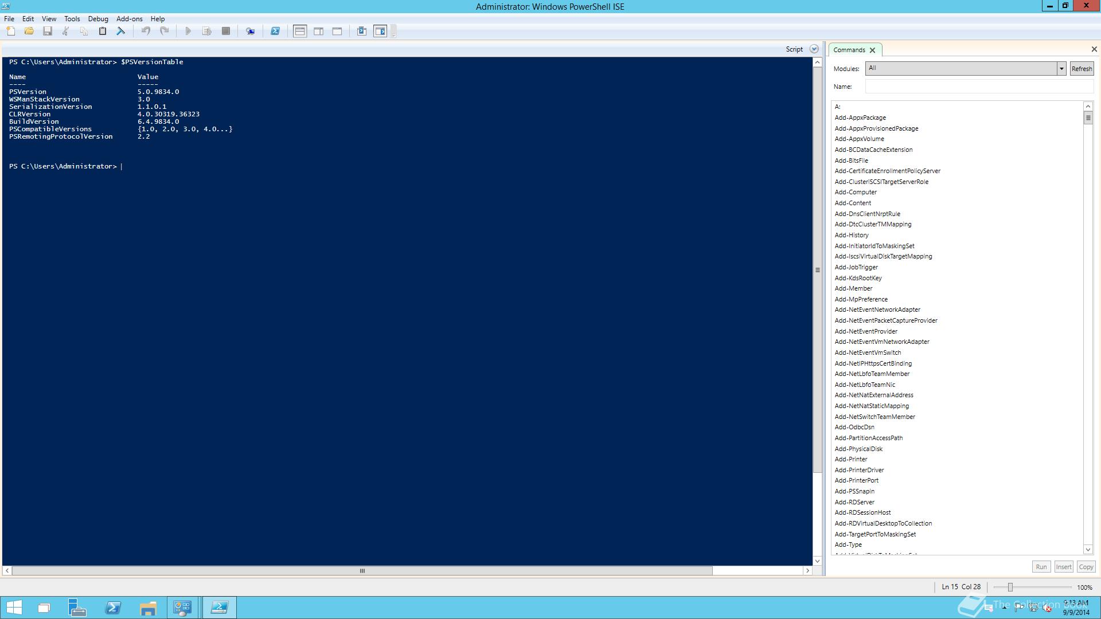The image size is (1101, 619).
Task: Select Add-PSSnapin in the commands list
Action: tap(854, 492)
